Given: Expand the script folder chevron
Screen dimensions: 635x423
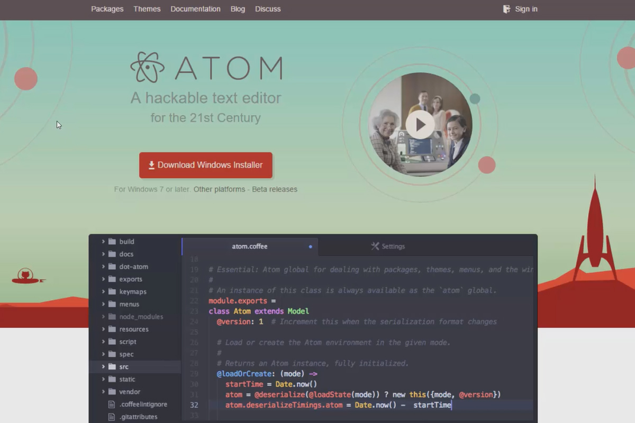Looking at the screenshot, I should pos(103,342).
